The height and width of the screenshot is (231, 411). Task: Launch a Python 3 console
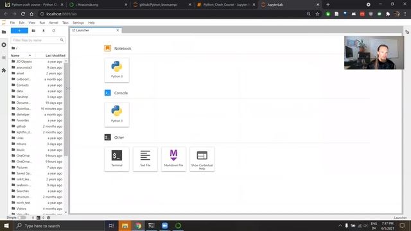pyautogui.click(x=117, y=114)
